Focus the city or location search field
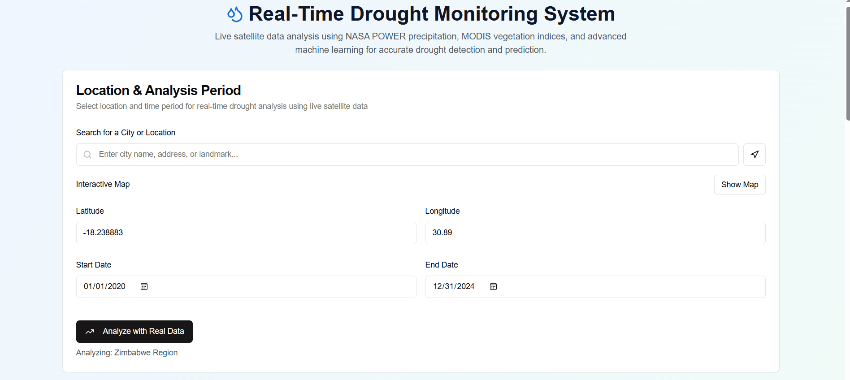The height and width of the screenshot is (380, 850). click(x=408, y=155)
